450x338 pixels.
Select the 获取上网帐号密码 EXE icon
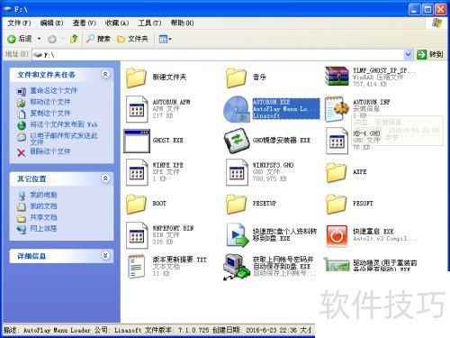pyautogui.click(x=237, y=267)
